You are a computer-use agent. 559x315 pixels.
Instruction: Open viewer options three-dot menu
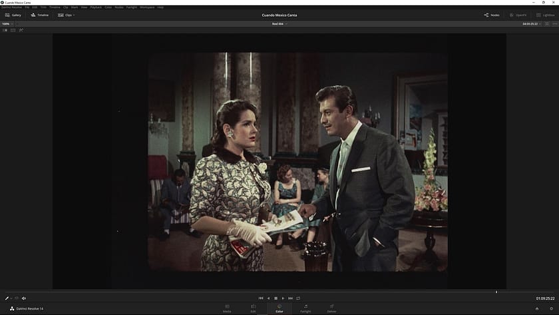(555, 24)
